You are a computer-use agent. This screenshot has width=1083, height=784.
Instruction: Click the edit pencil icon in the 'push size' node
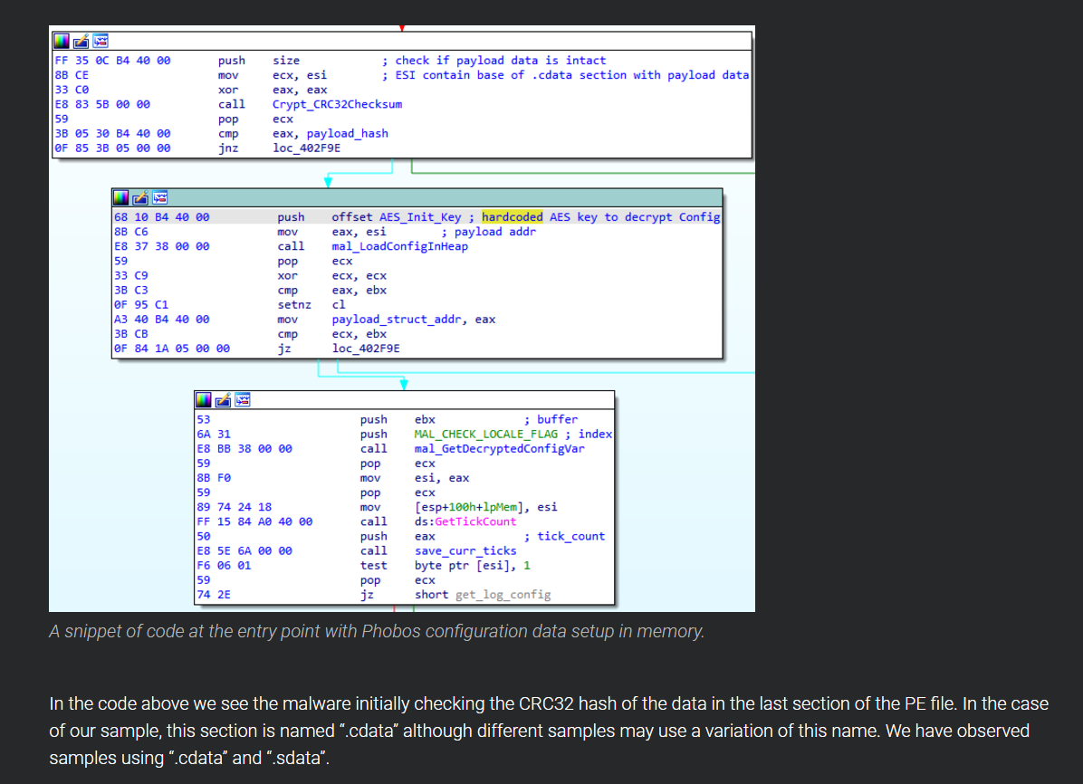click(x=81, y=41)
